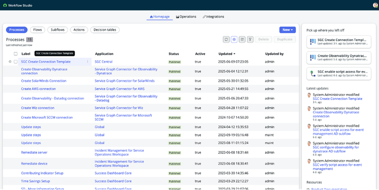Click the avatar beside the SGC verify script update

pos(309,161)
